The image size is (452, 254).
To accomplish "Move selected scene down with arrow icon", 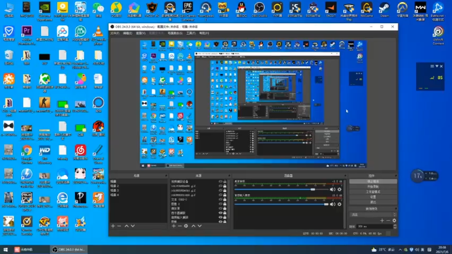I will click(x=133, y=226).
